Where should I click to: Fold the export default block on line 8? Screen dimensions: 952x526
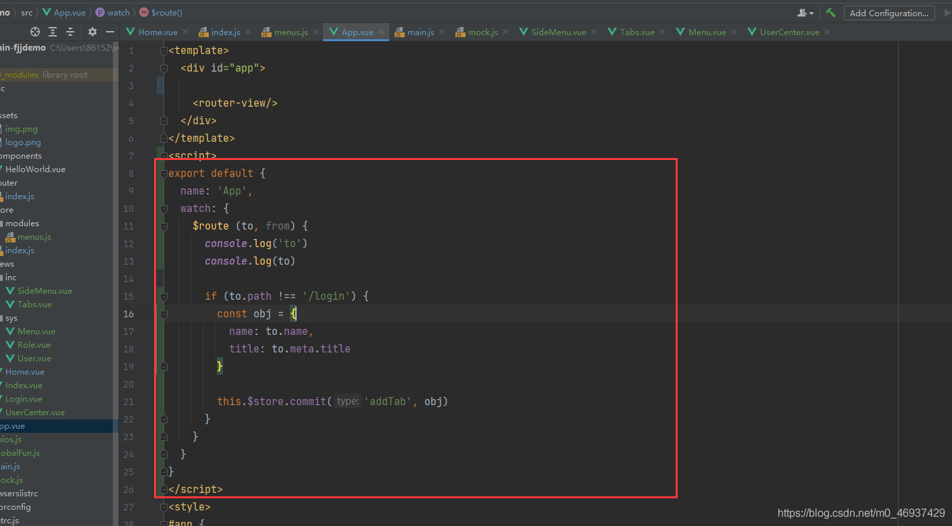164,174
